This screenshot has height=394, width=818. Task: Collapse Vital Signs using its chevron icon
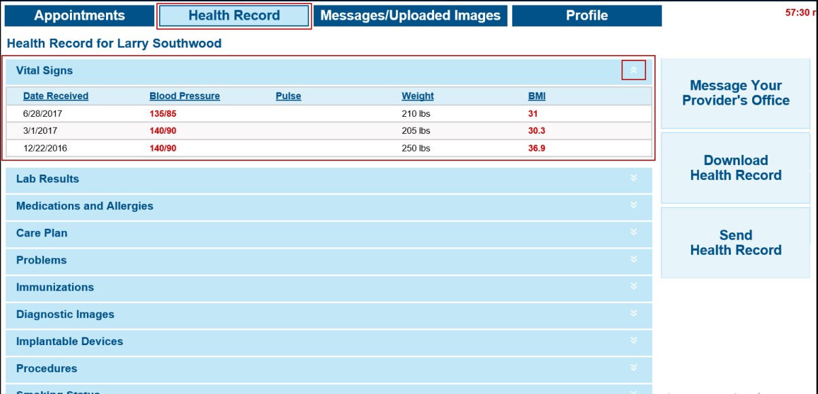(633, 69)
